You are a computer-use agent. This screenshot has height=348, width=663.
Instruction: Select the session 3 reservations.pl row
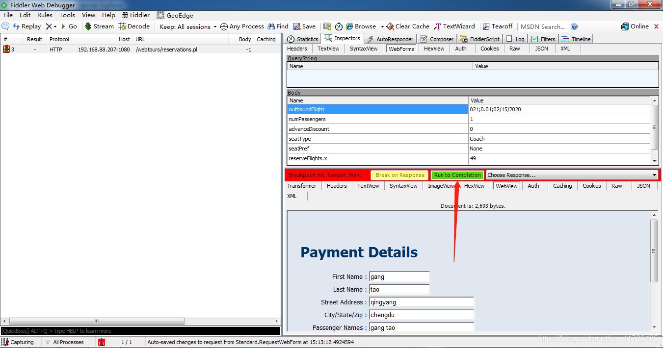click(140, 50)
